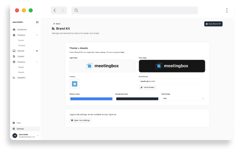Image resolution: width=238 pixels, height=152 pixels.
Task: Click the browser address bar
Action: (x=134, y=10)
